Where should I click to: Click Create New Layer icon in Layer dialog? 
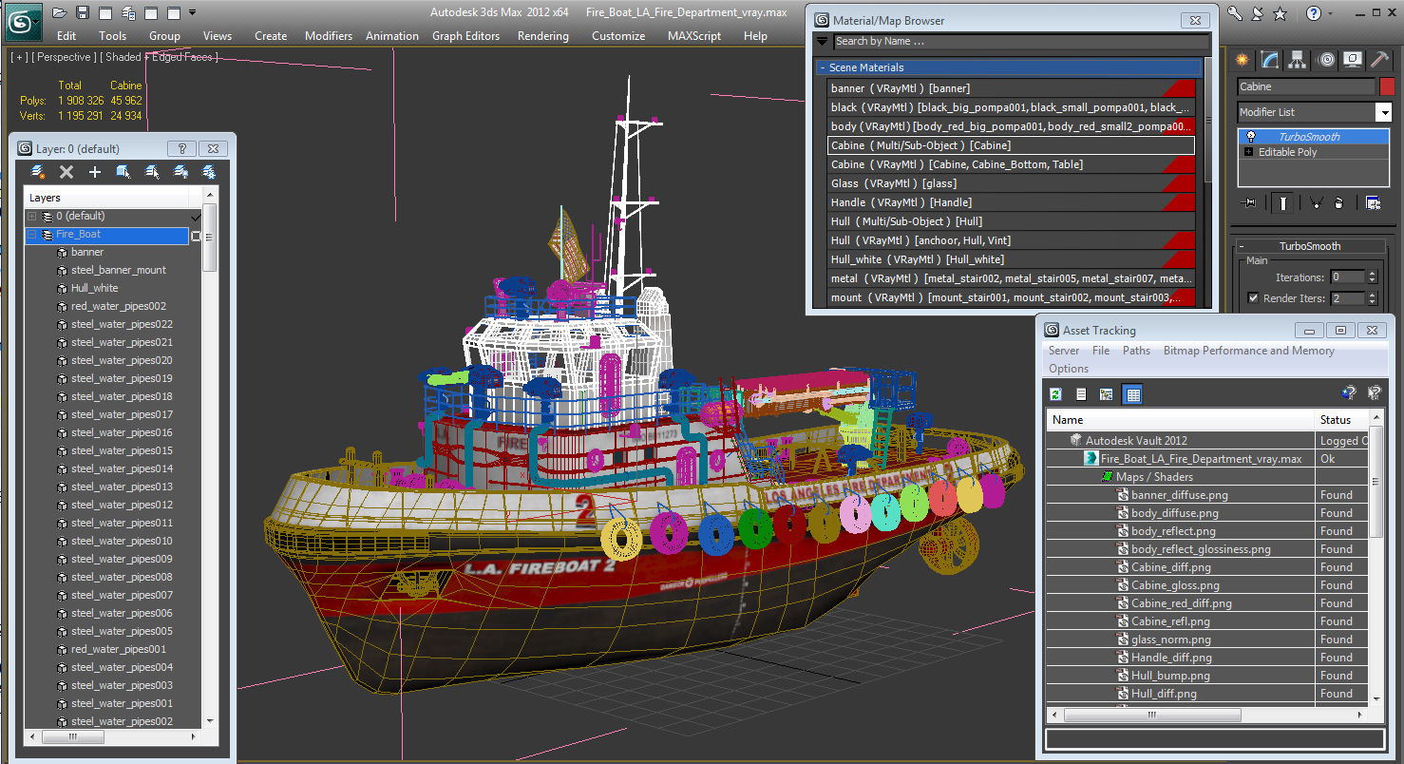[x=38, y=172]
